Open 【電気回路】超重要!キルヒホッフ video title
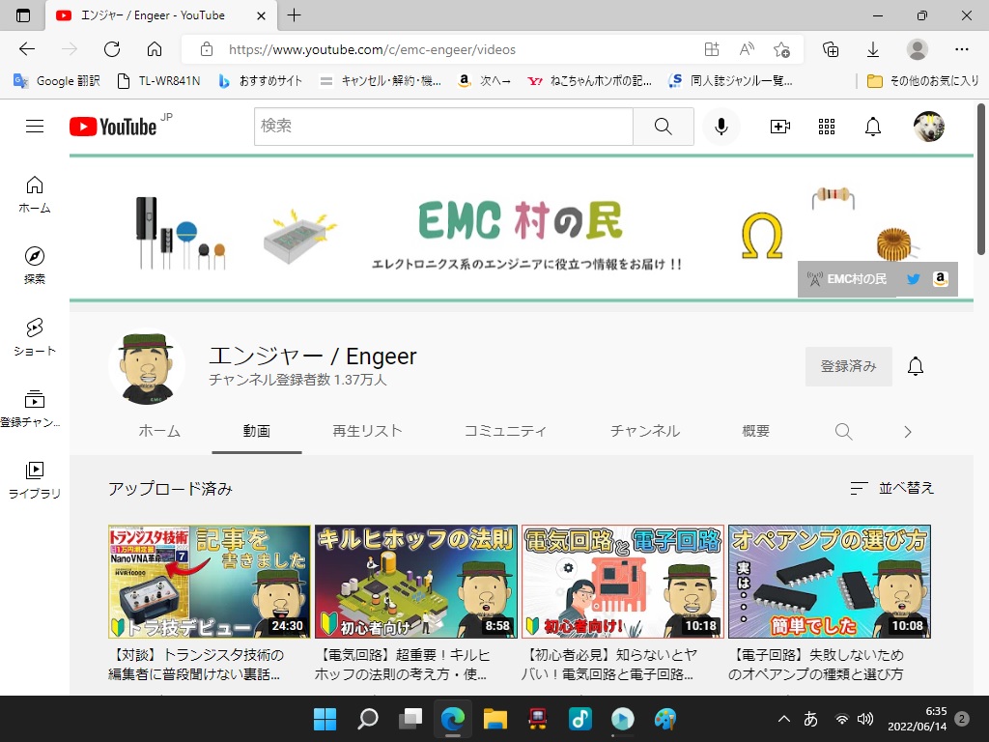989x742 pixels. pos(403,665)
